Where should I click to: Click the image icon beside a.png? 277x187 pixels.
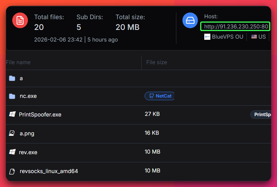(x=12, y=133)
